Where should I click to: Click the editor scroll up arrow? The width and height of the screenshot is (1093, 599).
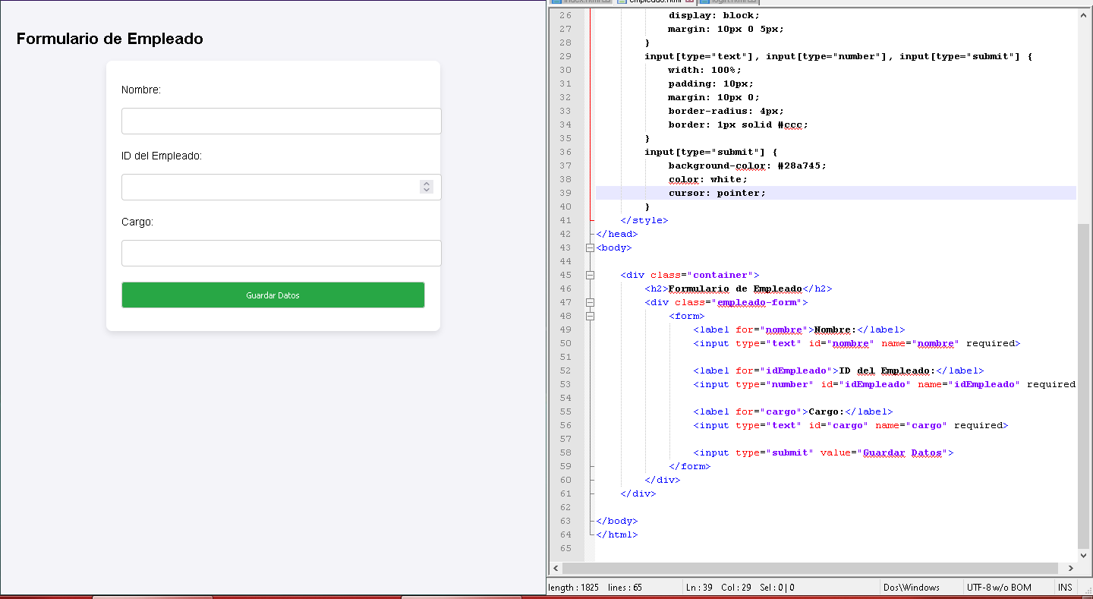1082,14
